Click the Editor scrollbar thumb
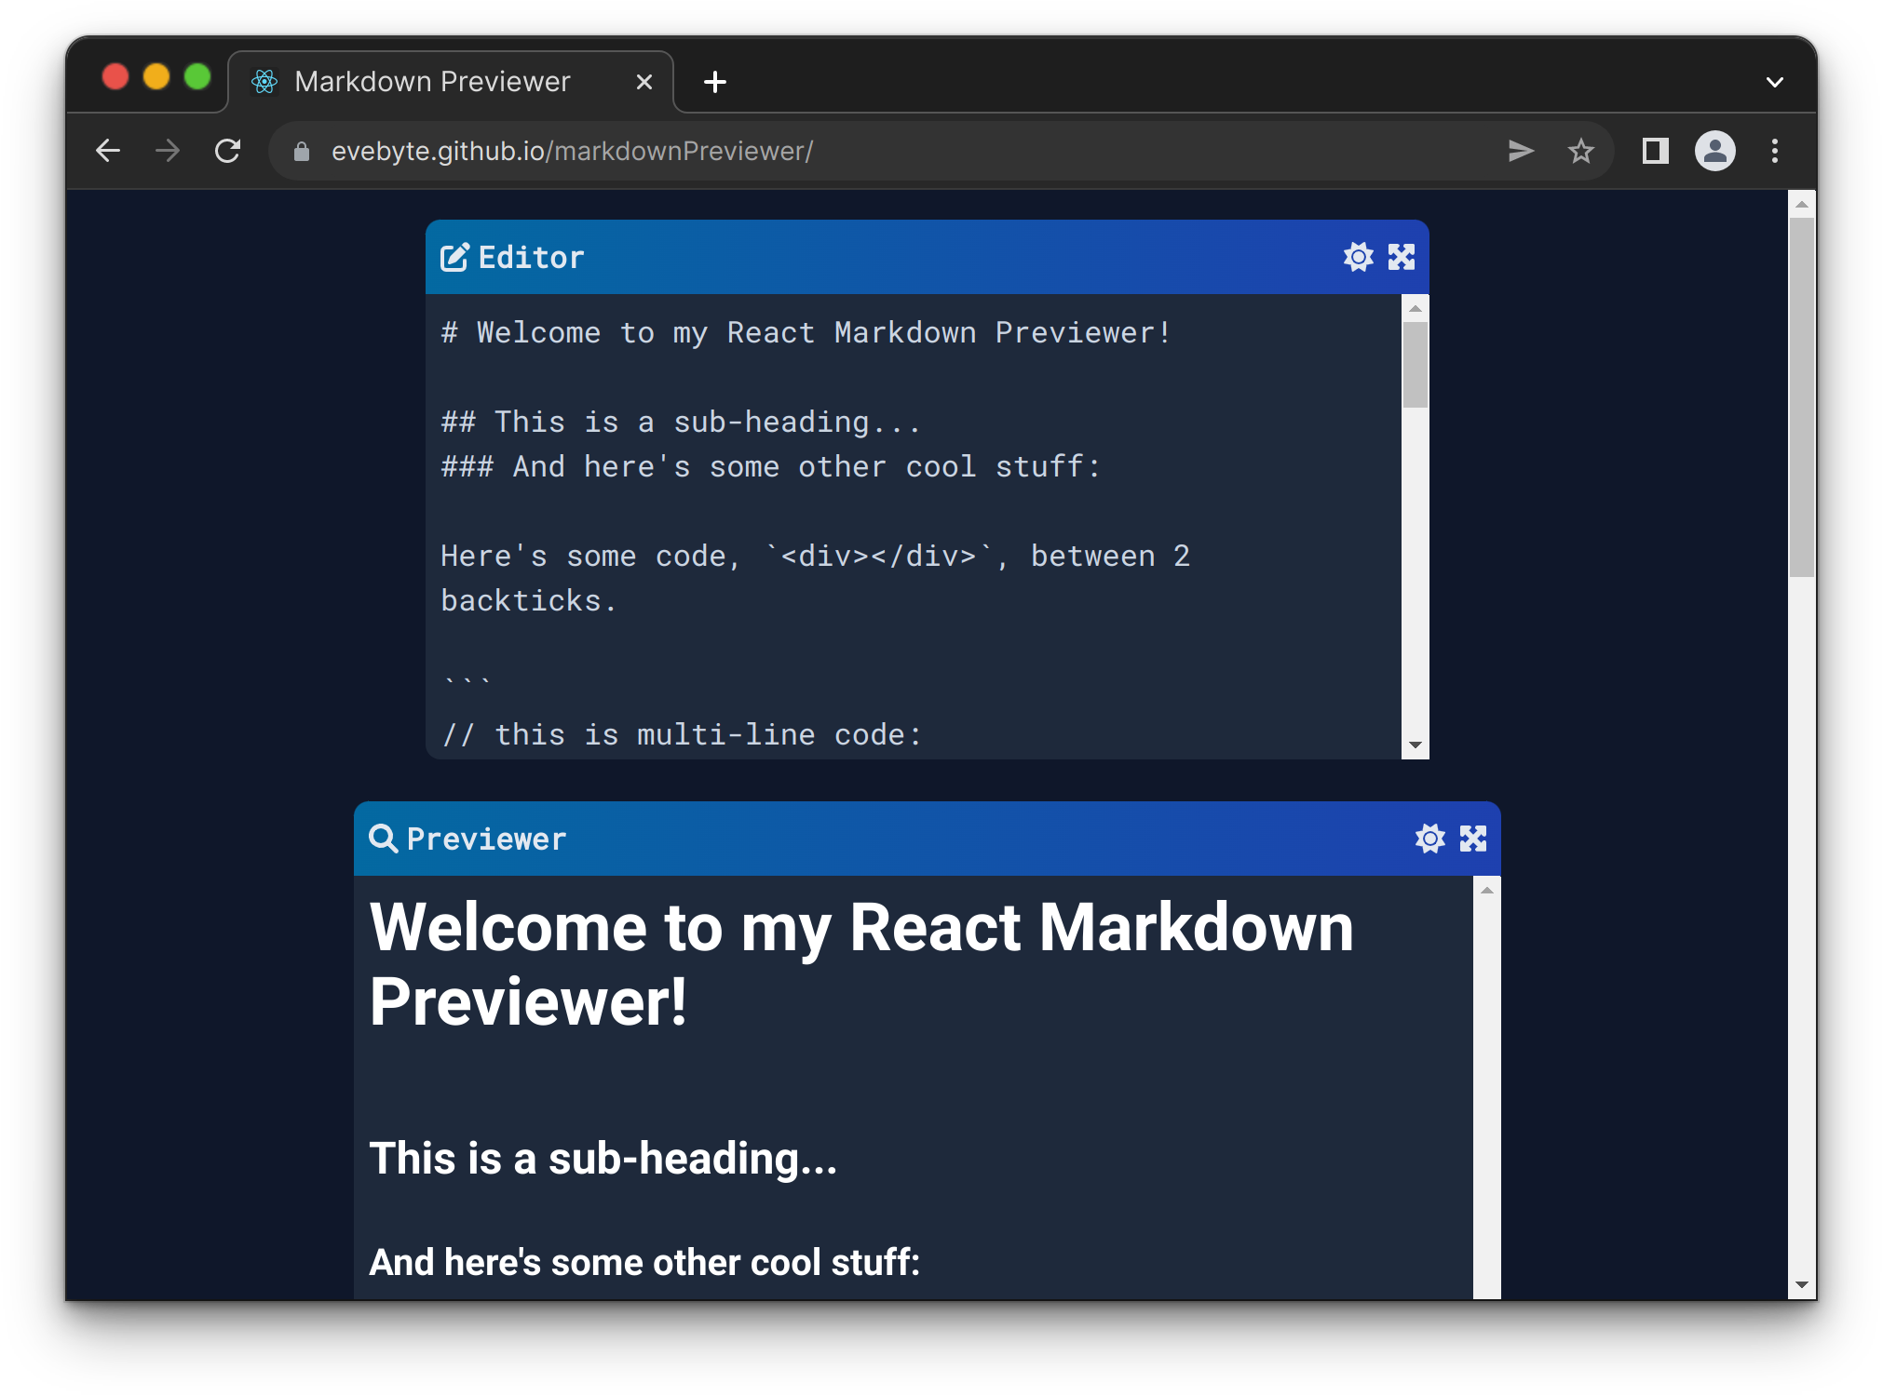 [x=1416, y=365]
